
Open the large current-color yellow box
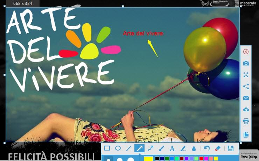(148, 159)
